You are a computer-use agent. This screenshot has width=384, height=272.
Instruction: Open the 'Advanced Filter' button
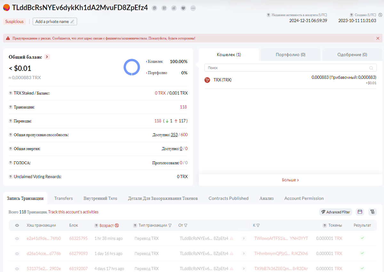(x=336, y=212)
